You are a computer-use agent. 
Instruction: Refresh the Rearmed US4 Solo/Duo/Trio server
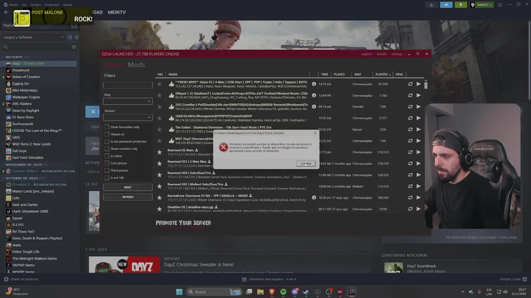click(x=410, y=175)
